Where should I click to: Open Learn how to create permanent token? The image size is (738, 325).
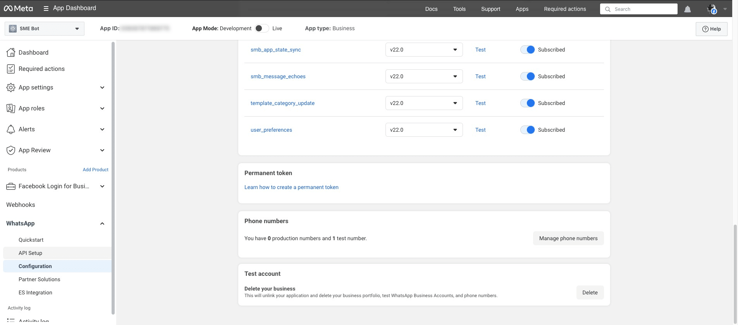click(x=291, y=187)
